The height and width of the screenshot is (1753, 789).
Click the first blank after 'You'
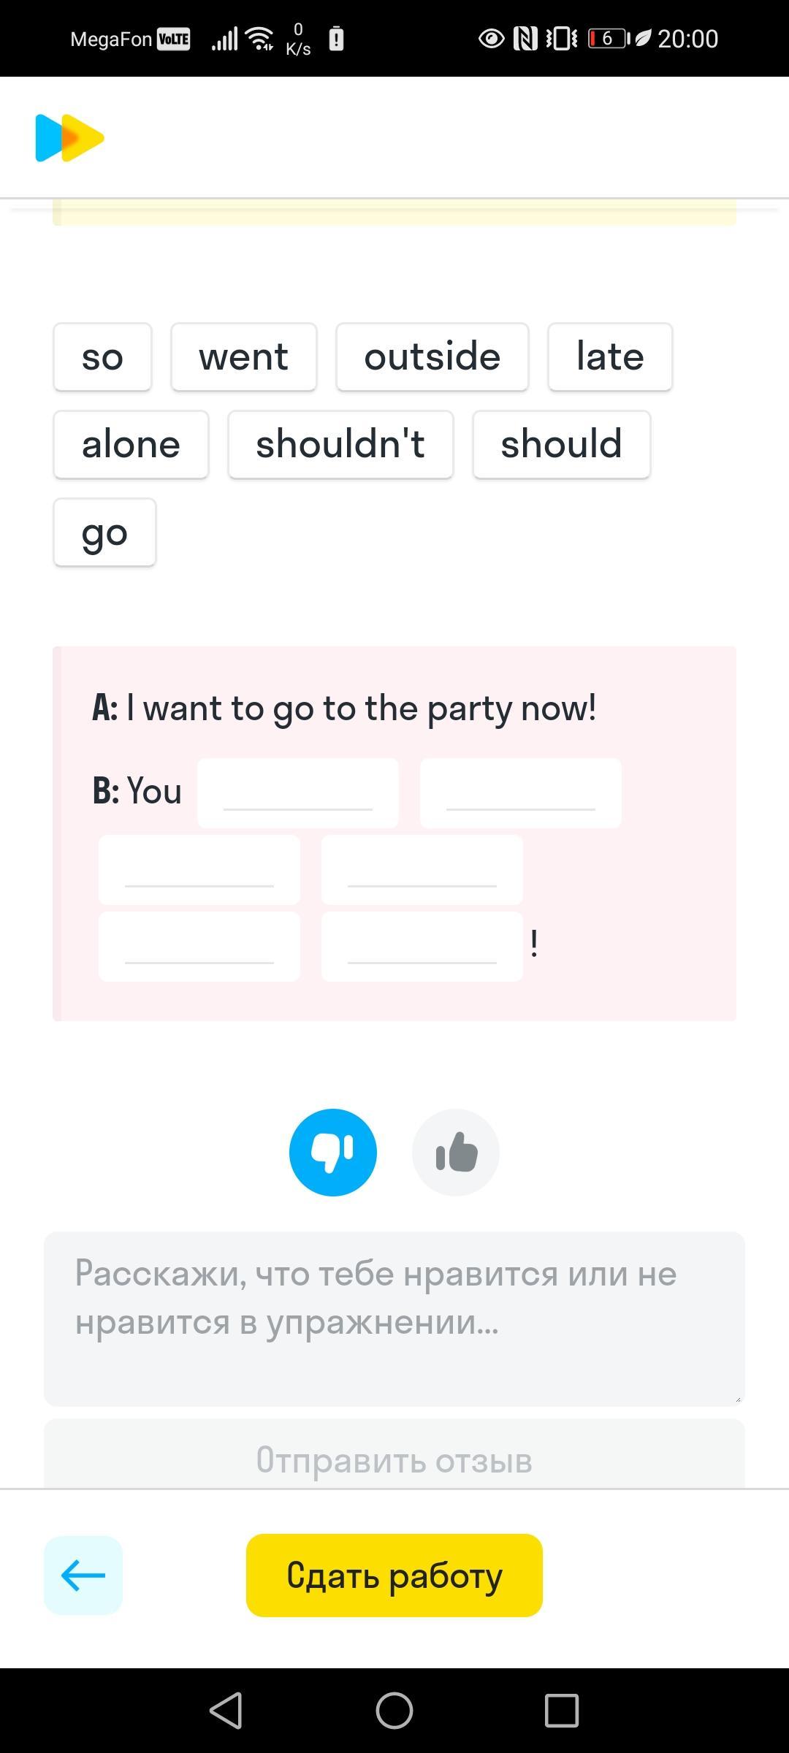(x=298, y=793)
